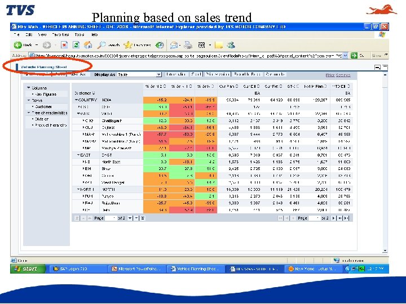The image size is (406, 304).
Task: Open the History clock icon
Action: 160,45
